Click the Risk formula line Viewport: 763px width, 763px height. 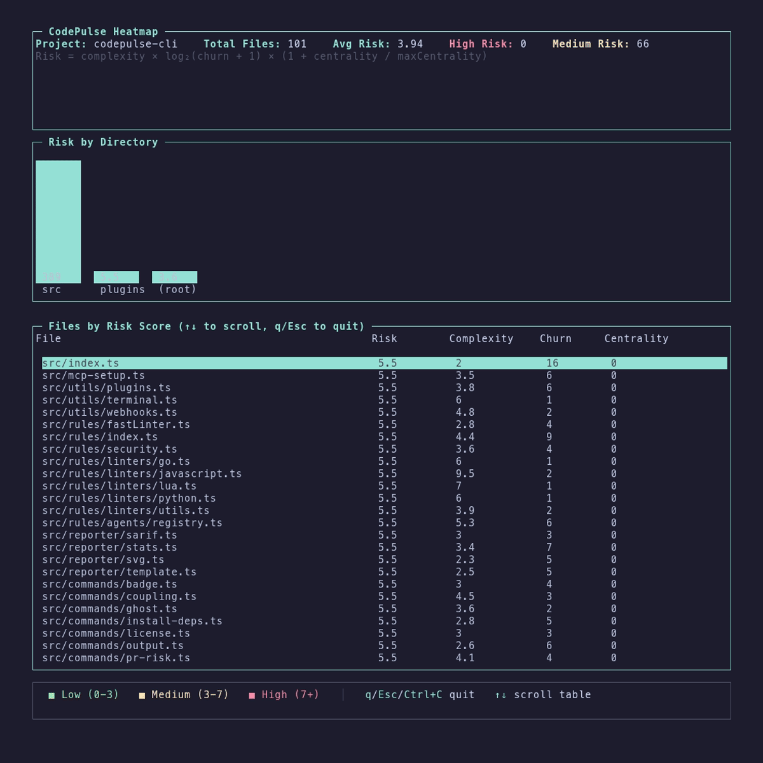coord(261,56)
